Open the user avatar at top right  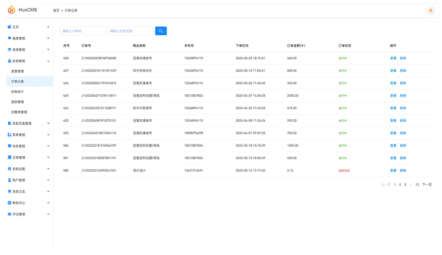point(431,10)
